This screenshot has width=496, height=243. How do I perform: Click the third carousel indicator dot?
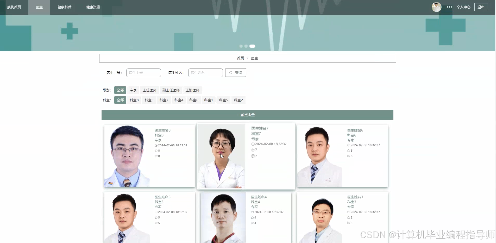[x=252, y=46]
